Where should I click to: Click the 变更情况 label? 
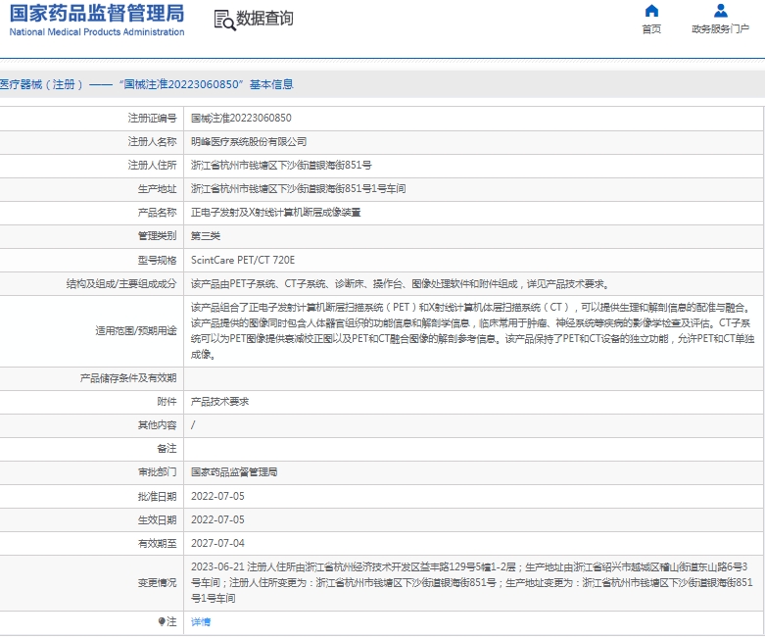pyautogui.click(x=157, y=582)
